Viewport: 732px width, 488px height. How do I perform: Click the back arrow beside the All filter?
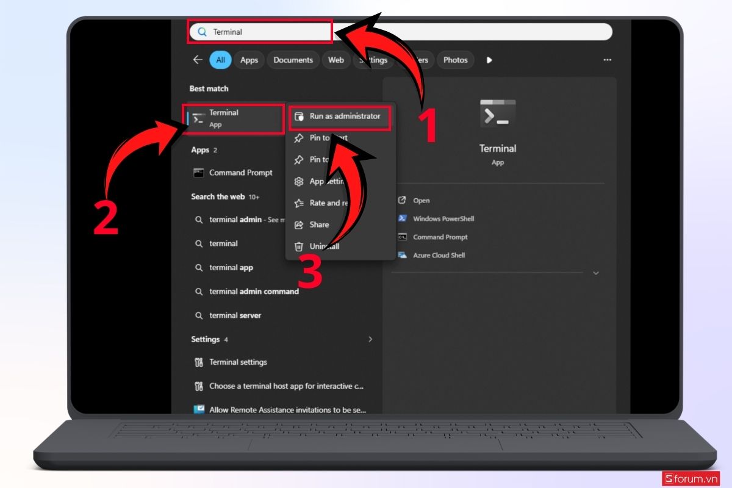pyautogui.click(x=197, y=60)
